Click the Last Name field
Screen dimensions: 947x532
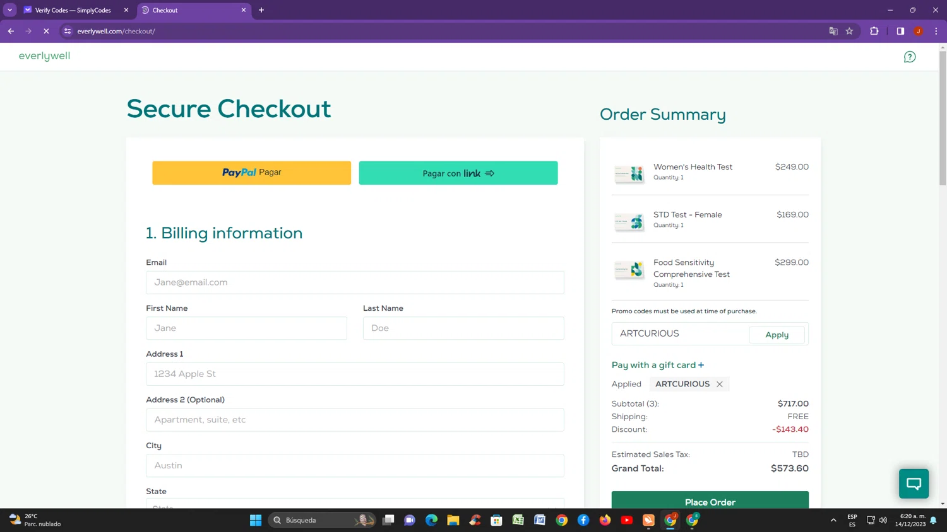tap(463, 328)
